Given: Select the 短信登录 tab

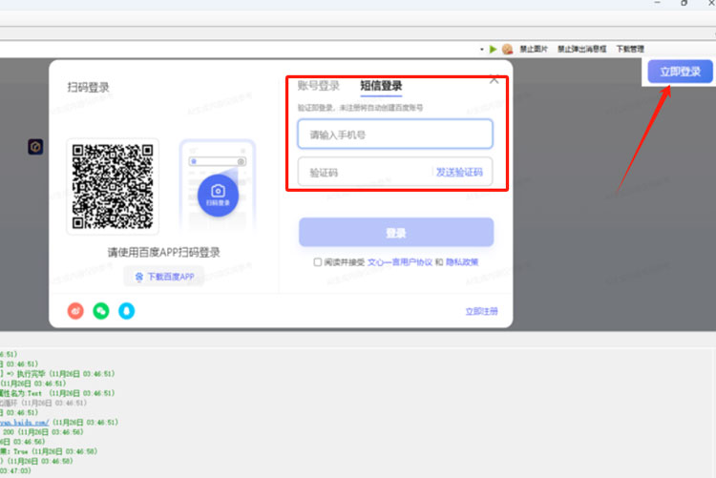Looking at the screenshot, I should click(x=381, y=86).
